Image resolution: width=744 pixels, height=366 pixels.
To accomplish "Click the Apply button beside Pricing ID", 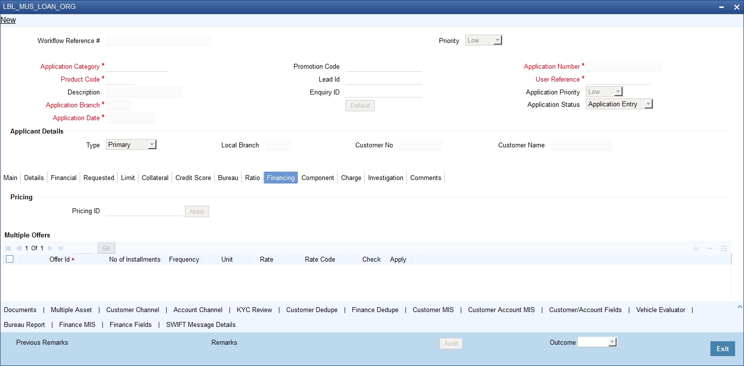I will coord(197,212).
